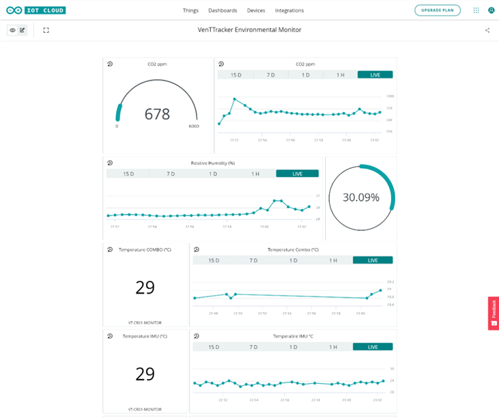Go to the Integrations page
Image resolution: width=499 pixels, height=418 pixels.
[289, 10]
